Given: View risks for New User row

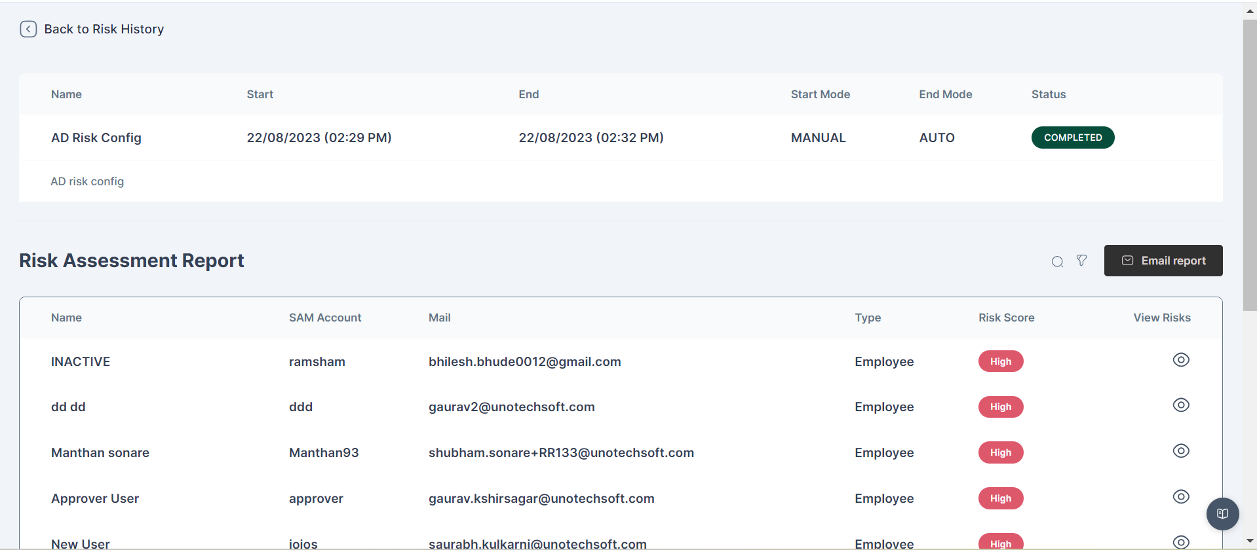Looking at the screenshot, I should (1180, 541).
